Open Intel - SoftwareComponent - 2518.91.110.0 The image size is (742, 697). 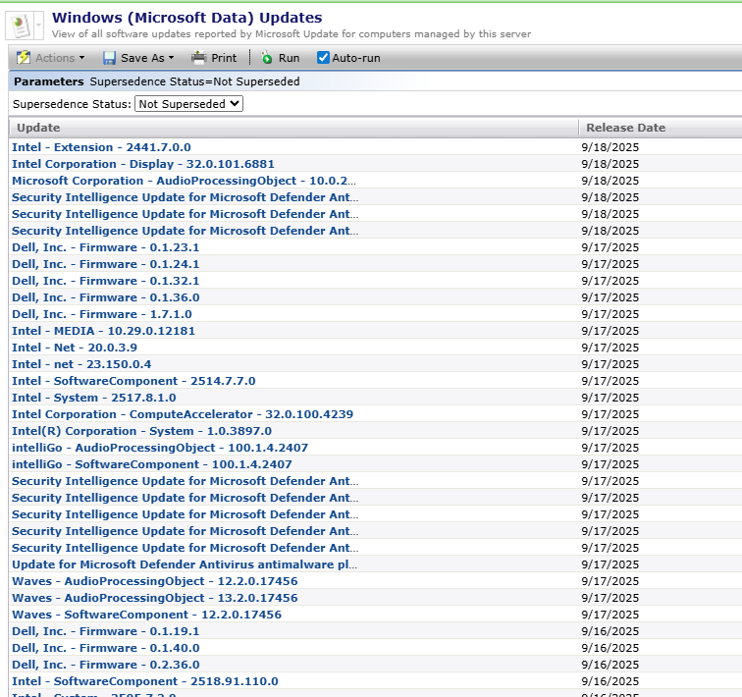(145, 681)
